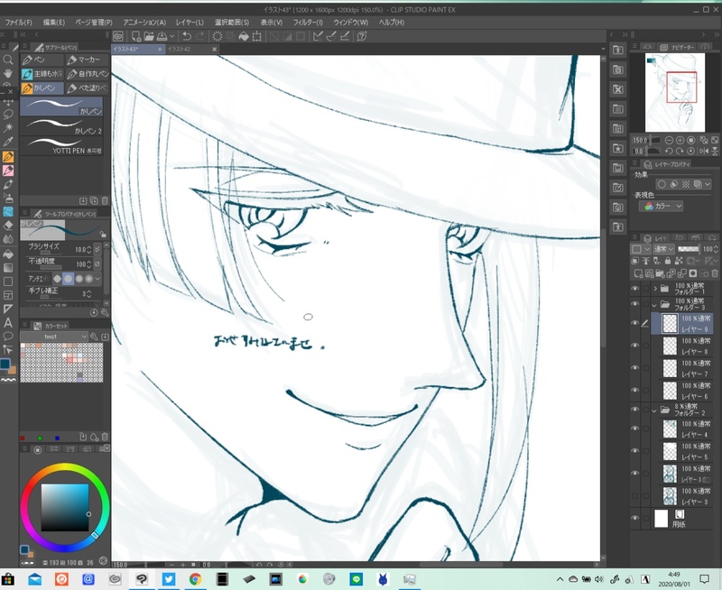Select the 自作丸ペン sub tool group
This screenshot has height=590, width=722.
(87, 74)
